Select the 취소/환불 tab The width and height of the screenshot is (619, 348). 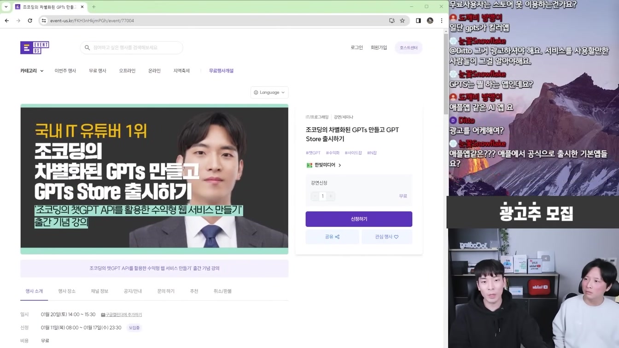pyautogui.click(x=222, y=291)
